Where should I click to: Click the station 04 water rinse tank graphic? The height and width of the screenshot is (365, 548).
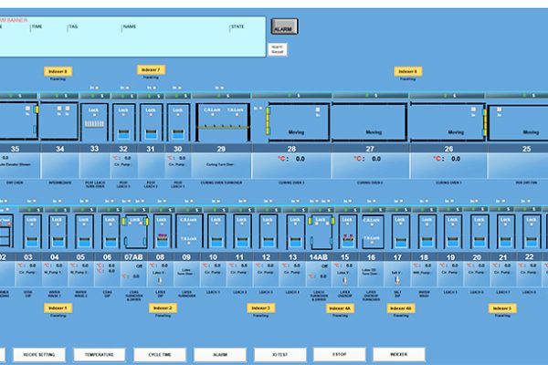click(58, 232)
